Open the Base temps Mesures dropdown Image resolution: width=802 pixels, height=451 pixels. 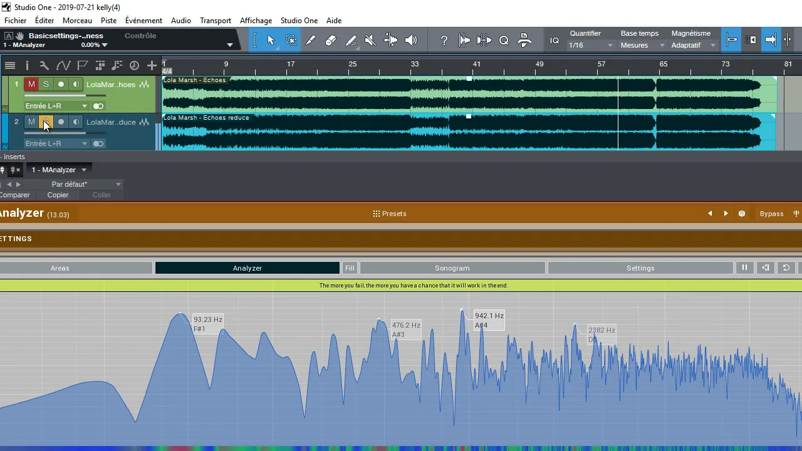pos(642,45)
